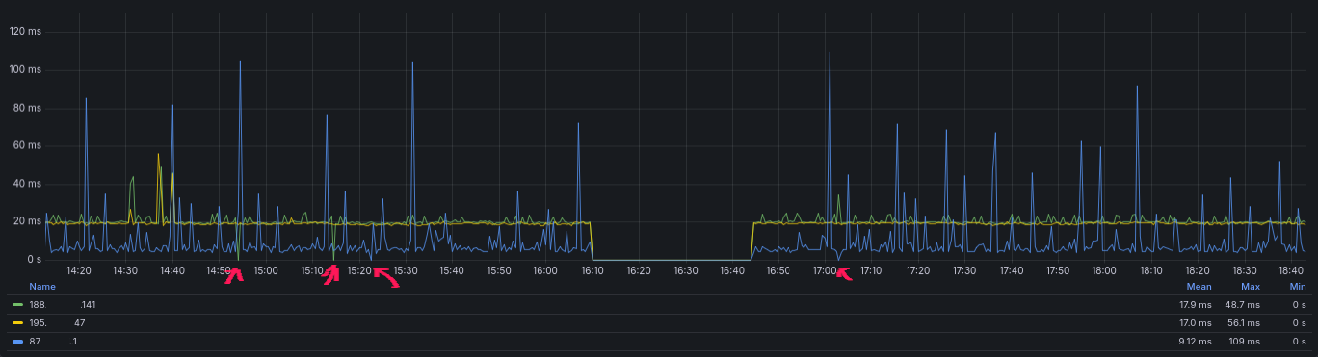Click the 14:40 time axis label
Viewport: 1318px width, 357px height.
click(x=171, y=271)
